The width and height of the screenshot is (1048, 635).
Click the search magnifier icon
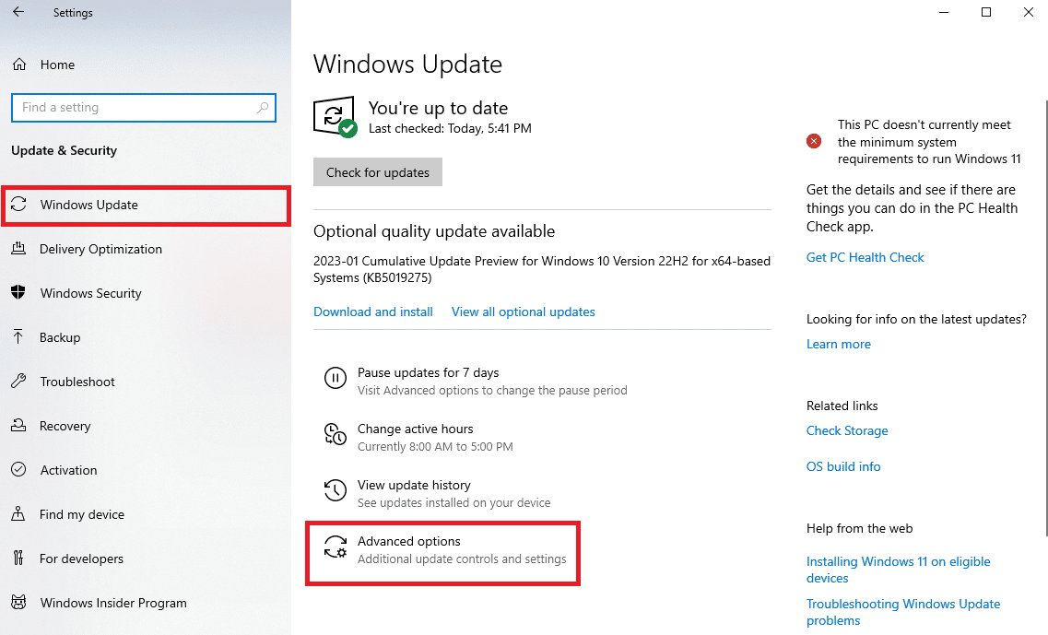pyautogui.click(x=263, y=108)
